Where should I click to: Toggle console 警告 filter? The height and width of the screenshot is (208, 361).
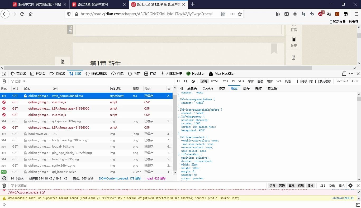[282, 186]
